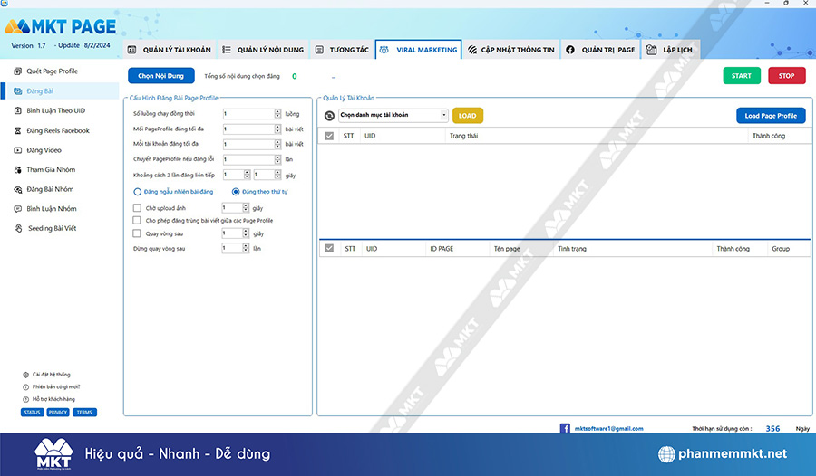Open the Lập Lịch tab
The width and height of the screenshot is (816, 476).
tap(670, 50)
